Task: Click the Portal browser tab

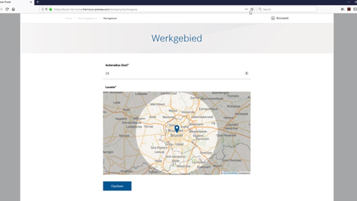Action: [16, 2]
